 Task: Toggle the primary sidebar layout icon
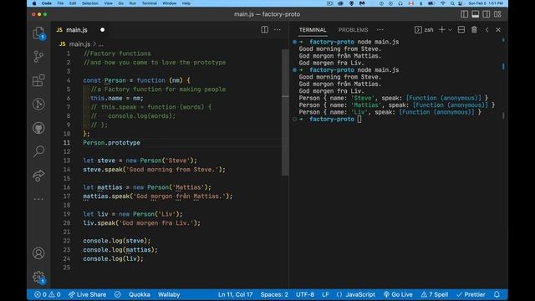[x=465, y=14]
